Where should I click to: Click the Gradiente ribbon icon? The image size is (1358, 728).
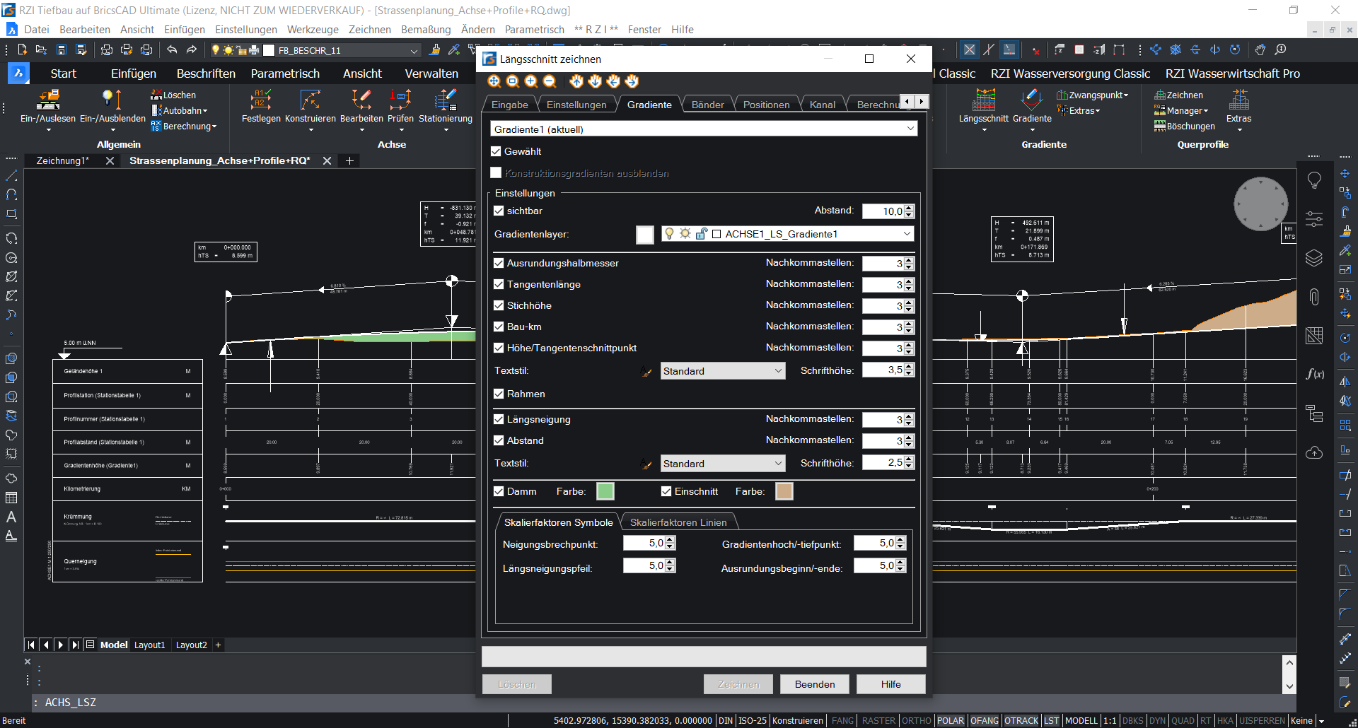point(1032,100)
